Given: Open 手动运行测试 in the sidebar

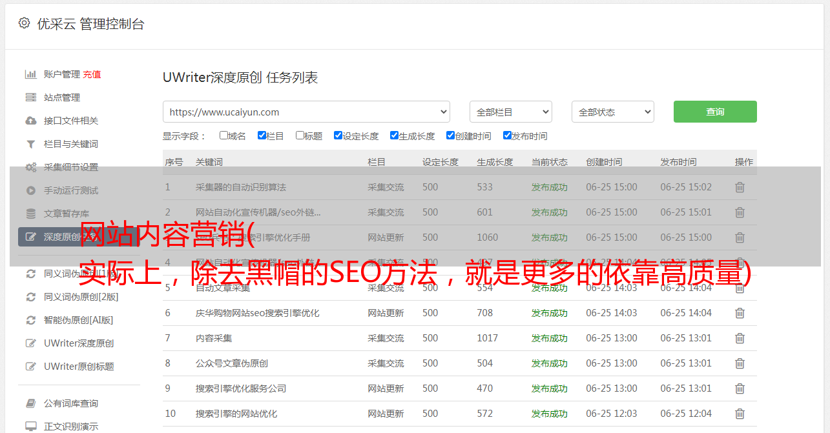Looking at the screenshot, I should (x=71, y=190).
